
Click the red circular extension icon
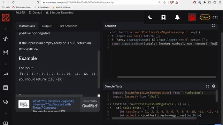(194, 2)
